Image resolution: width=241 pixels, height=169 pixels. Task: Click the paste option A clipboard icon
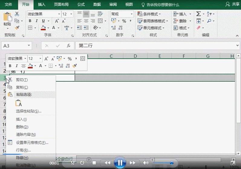(19, 103)
